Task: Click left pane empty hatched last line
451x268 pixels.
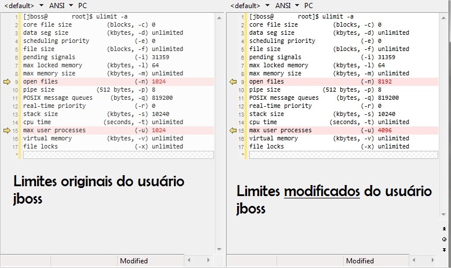Action: (118, 155)
